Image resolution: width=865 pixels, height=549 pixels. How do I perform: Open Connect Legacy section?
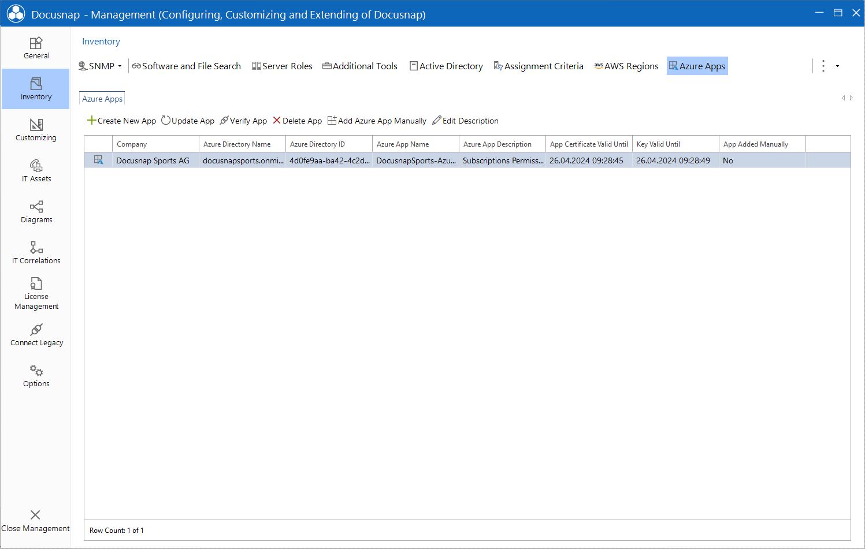click(x=36, y=335)
